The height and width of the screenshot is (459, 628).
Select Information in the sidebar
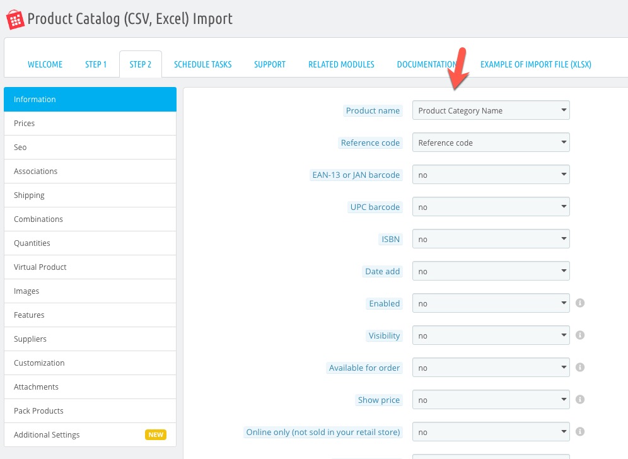(90, 100)
